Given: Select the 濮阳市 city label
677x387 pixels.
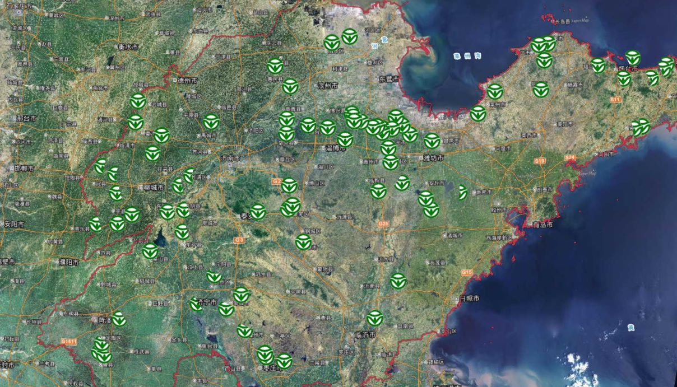Looking at the screenshot, I should point(69,262).
